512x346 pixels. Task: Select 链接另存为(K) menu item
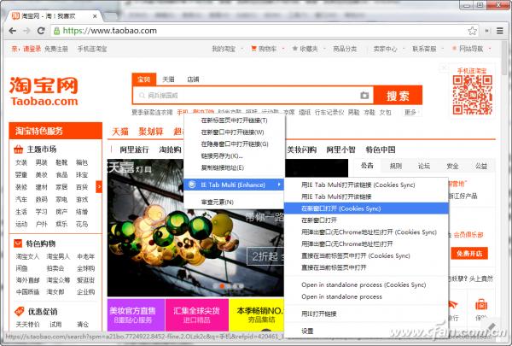coord(235,156)
